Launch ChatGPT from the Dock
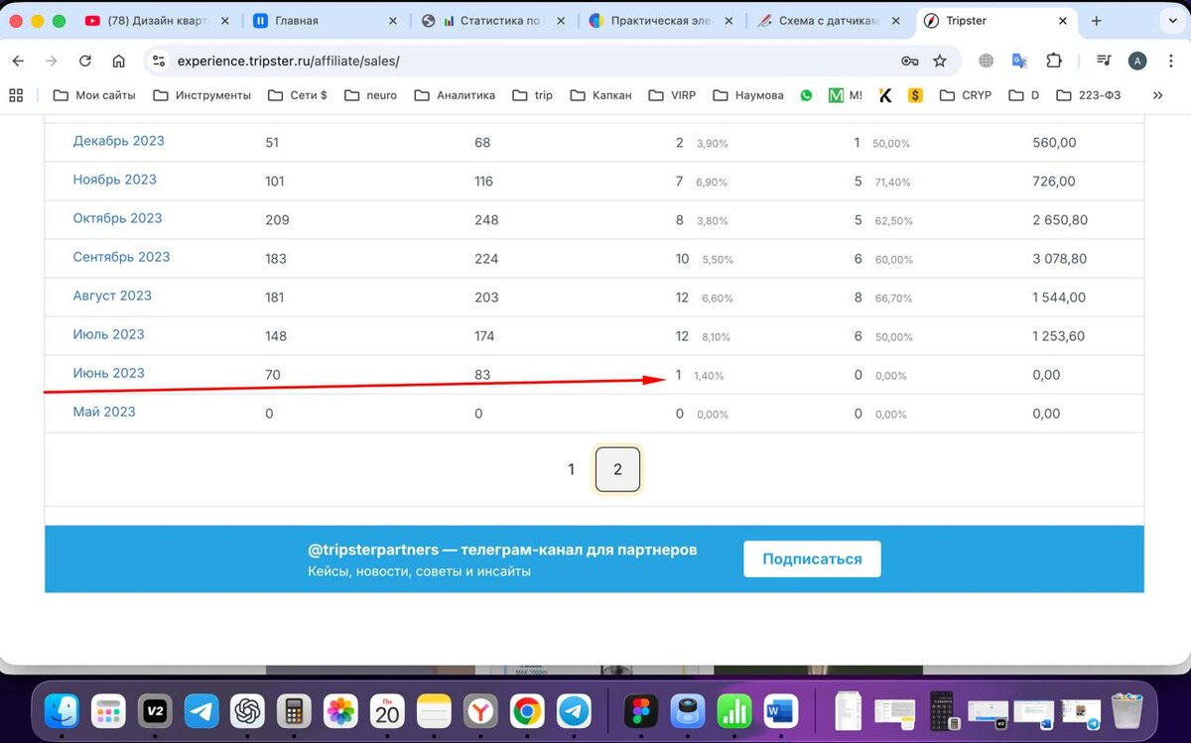 [x=247, y=709]
